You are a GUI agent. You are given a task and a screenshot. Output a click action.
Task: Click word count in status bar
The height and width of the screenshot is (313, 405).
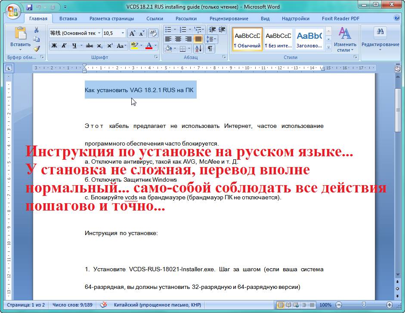click(x=72, y=305)
